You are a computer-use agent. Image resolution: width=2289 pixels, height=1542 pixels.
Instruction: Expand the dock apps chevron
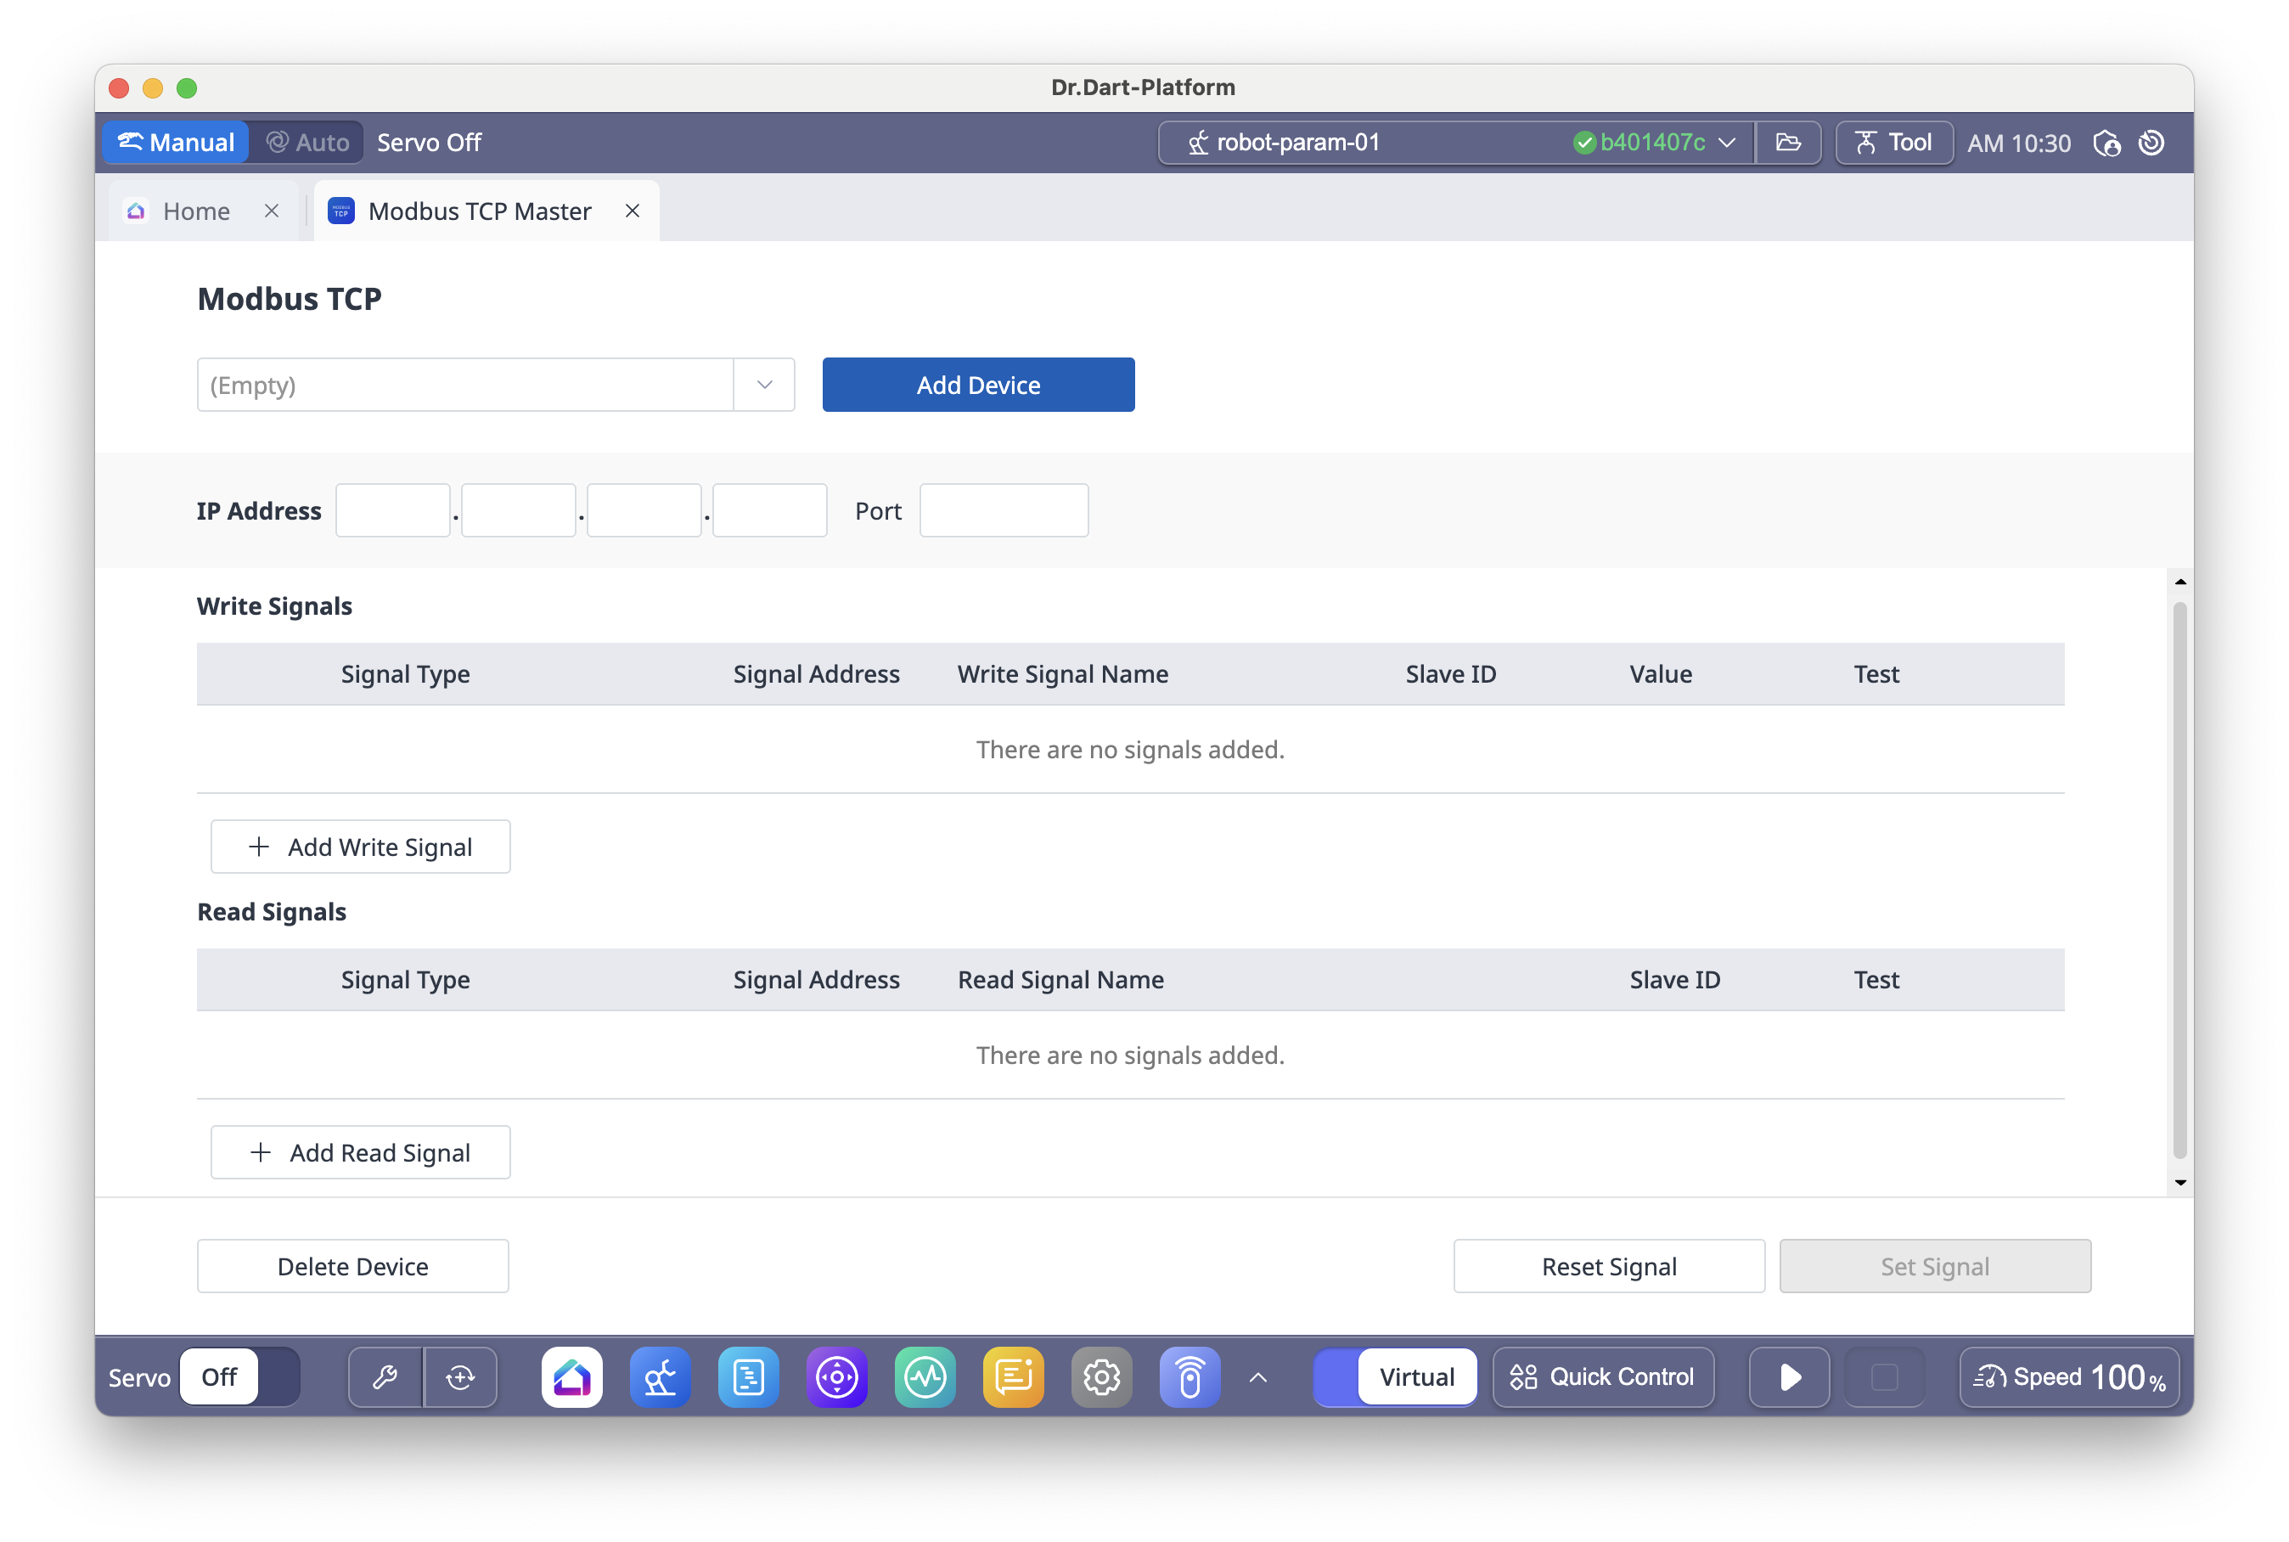click(1257, 1376)
